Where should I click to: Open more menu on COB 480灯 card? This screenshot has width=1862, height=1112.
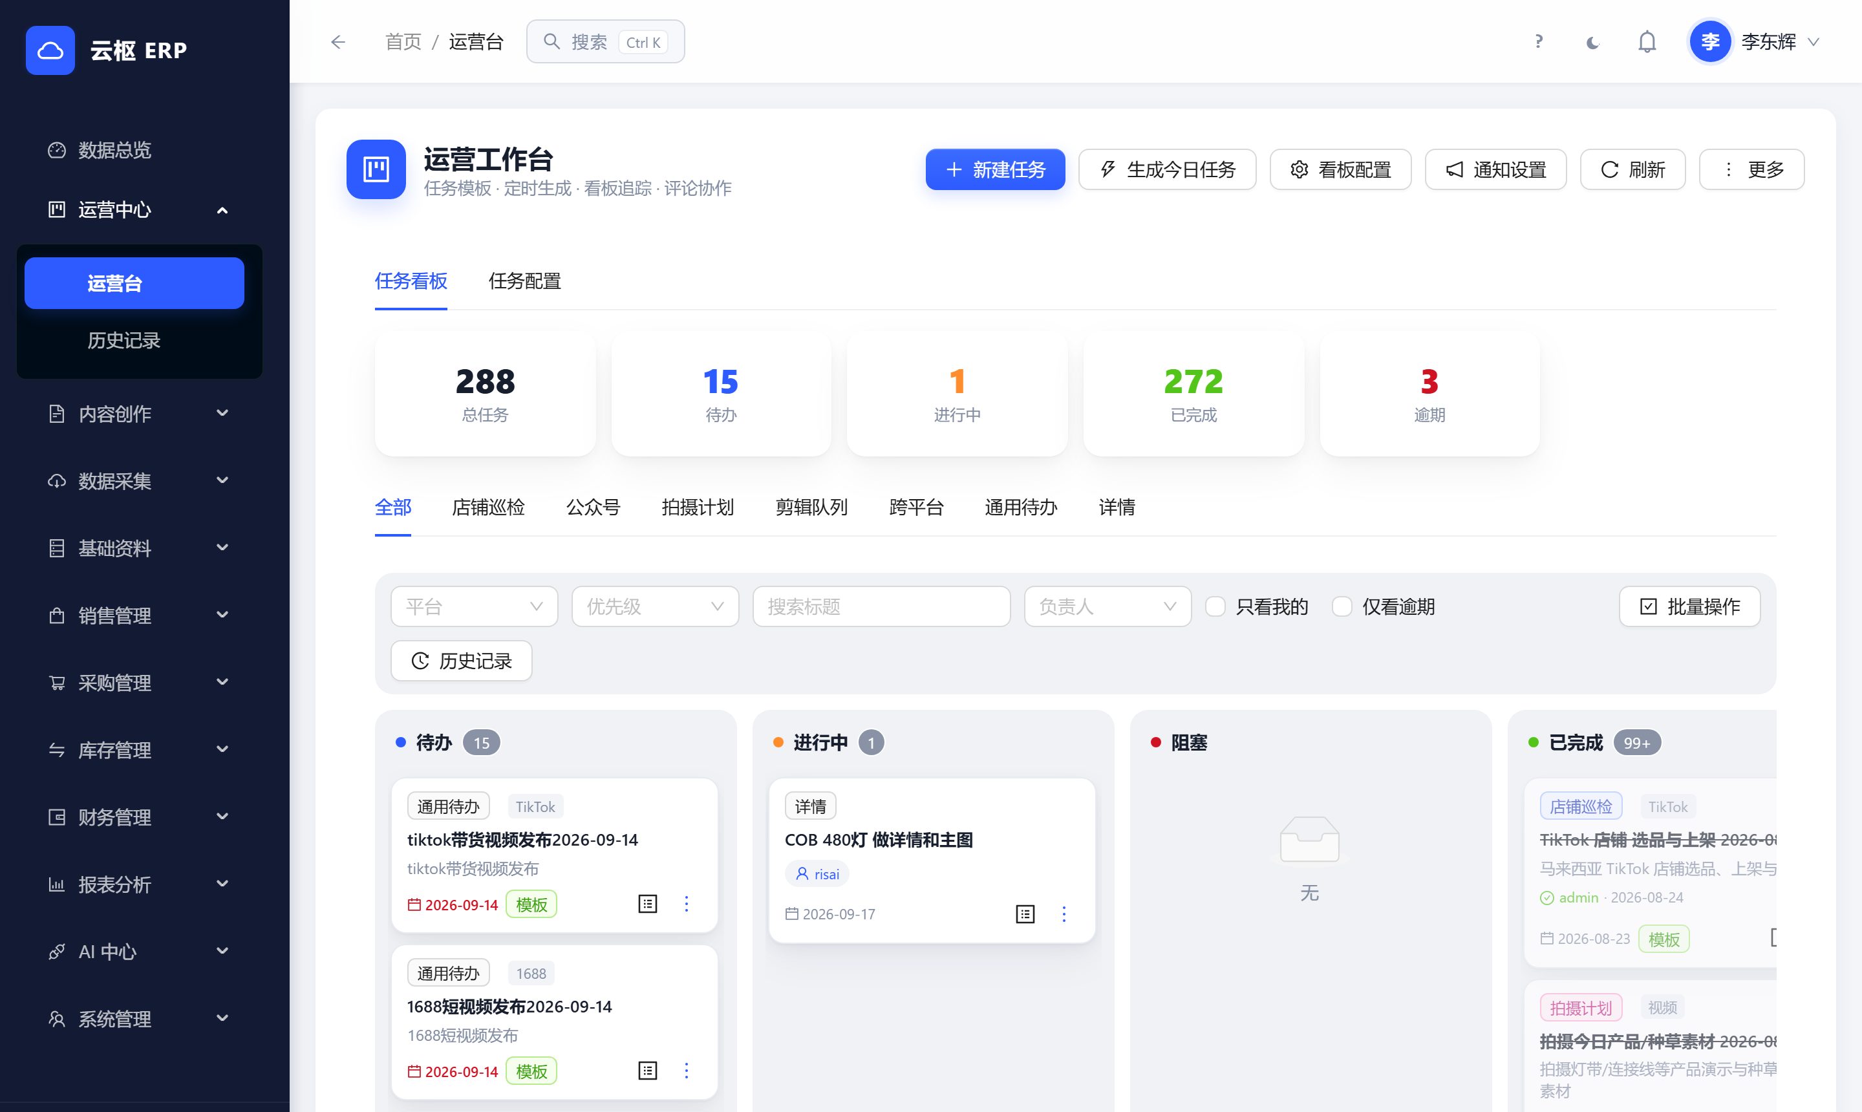(x=1064, y=914)
